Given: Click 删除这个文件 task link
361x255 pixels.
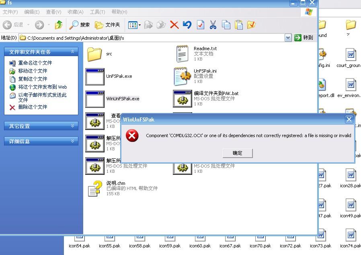Looking at the screenshot, I should coord(33,107).
